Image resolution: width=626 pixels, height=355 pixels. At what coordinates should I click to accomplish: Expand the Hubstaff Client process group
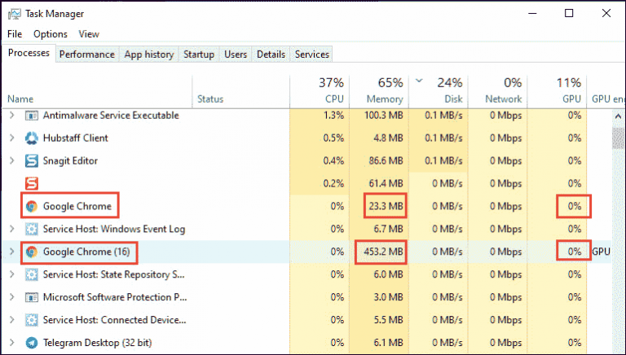pyautogui.click(x=12, y=138)
